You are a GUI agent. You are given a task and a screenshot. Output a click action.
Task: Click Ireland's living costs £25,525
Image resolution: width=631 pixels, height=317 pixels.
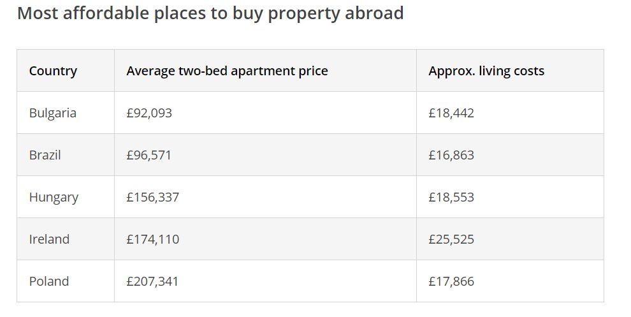pos(451,239)
